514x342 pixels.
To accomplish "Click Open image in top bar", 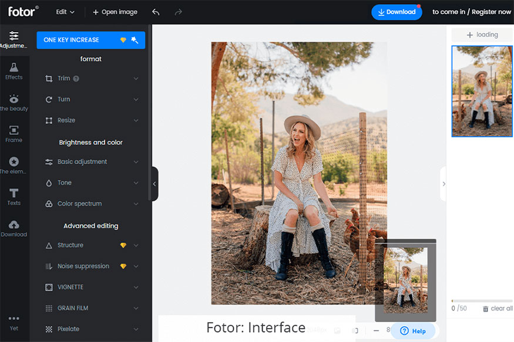I will [x=115, y=12].
